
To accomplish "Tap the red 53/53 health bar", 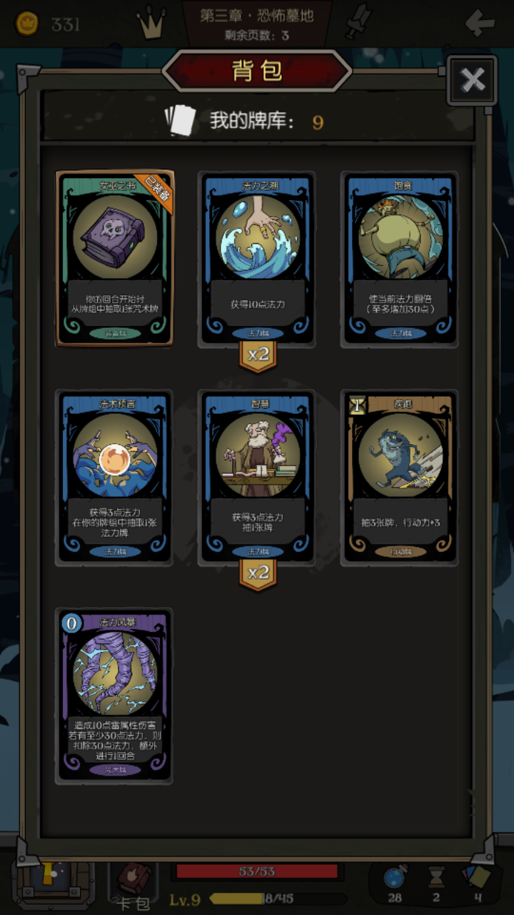I will (x=257, y=871).
